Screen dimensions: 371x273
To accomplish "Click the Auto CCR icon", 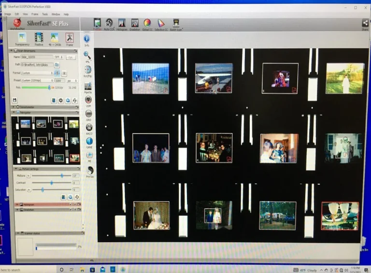I will [x=109, y=23].
